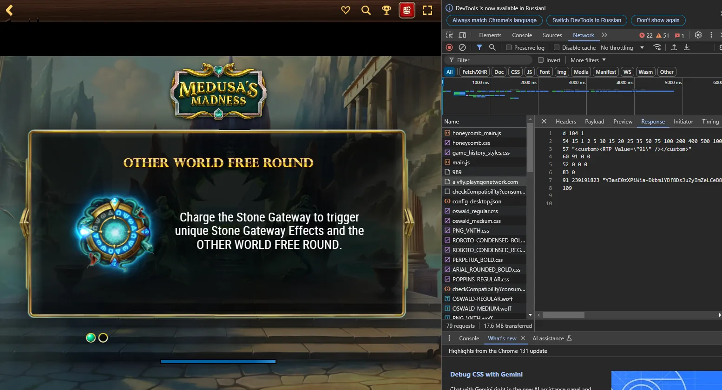This screenshot has width=722, height=390.
Task: Click Switch DevTools to Russian button
Action: tap(587, 20)
